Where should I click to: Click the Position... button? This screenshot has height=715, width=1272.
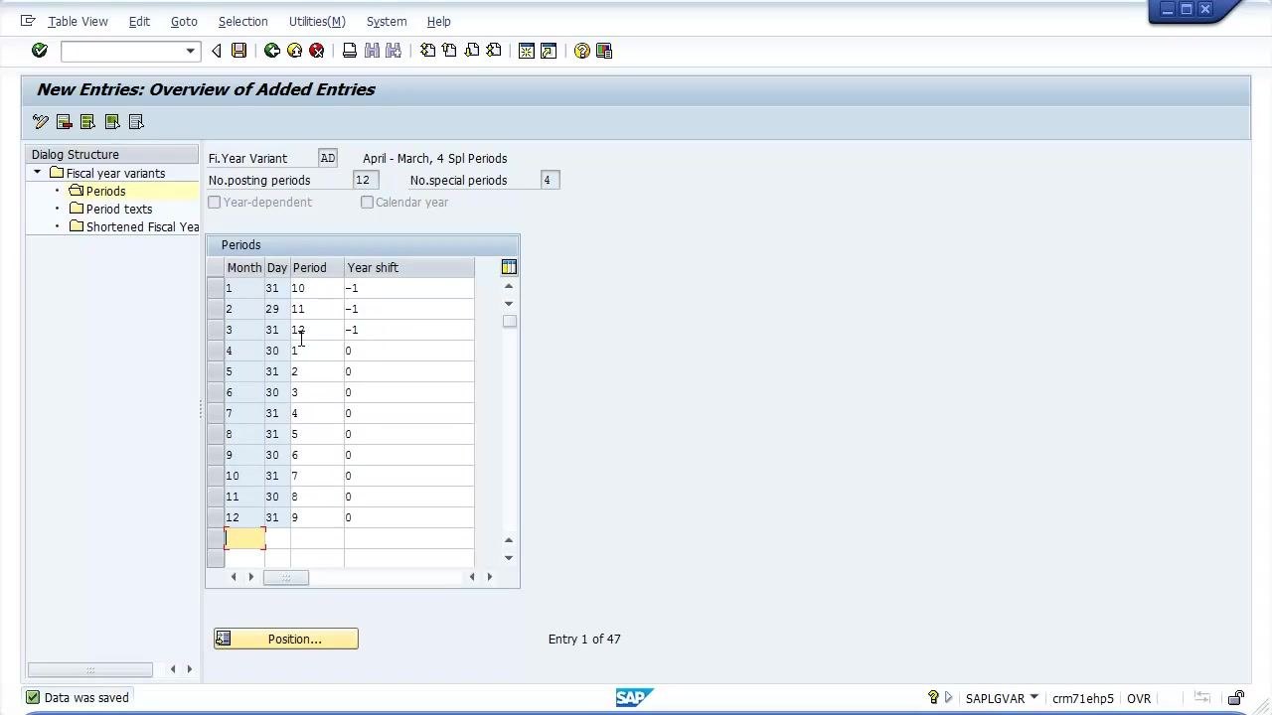(286, 639)
